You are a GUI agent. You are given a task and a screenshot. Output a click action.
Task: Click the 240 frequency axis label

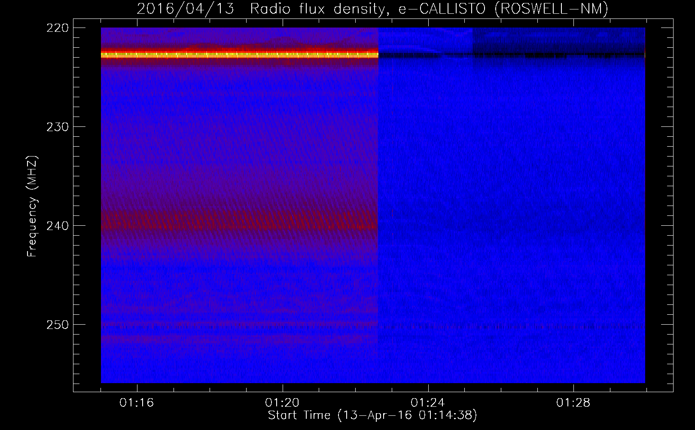click(x=58, y=226)
